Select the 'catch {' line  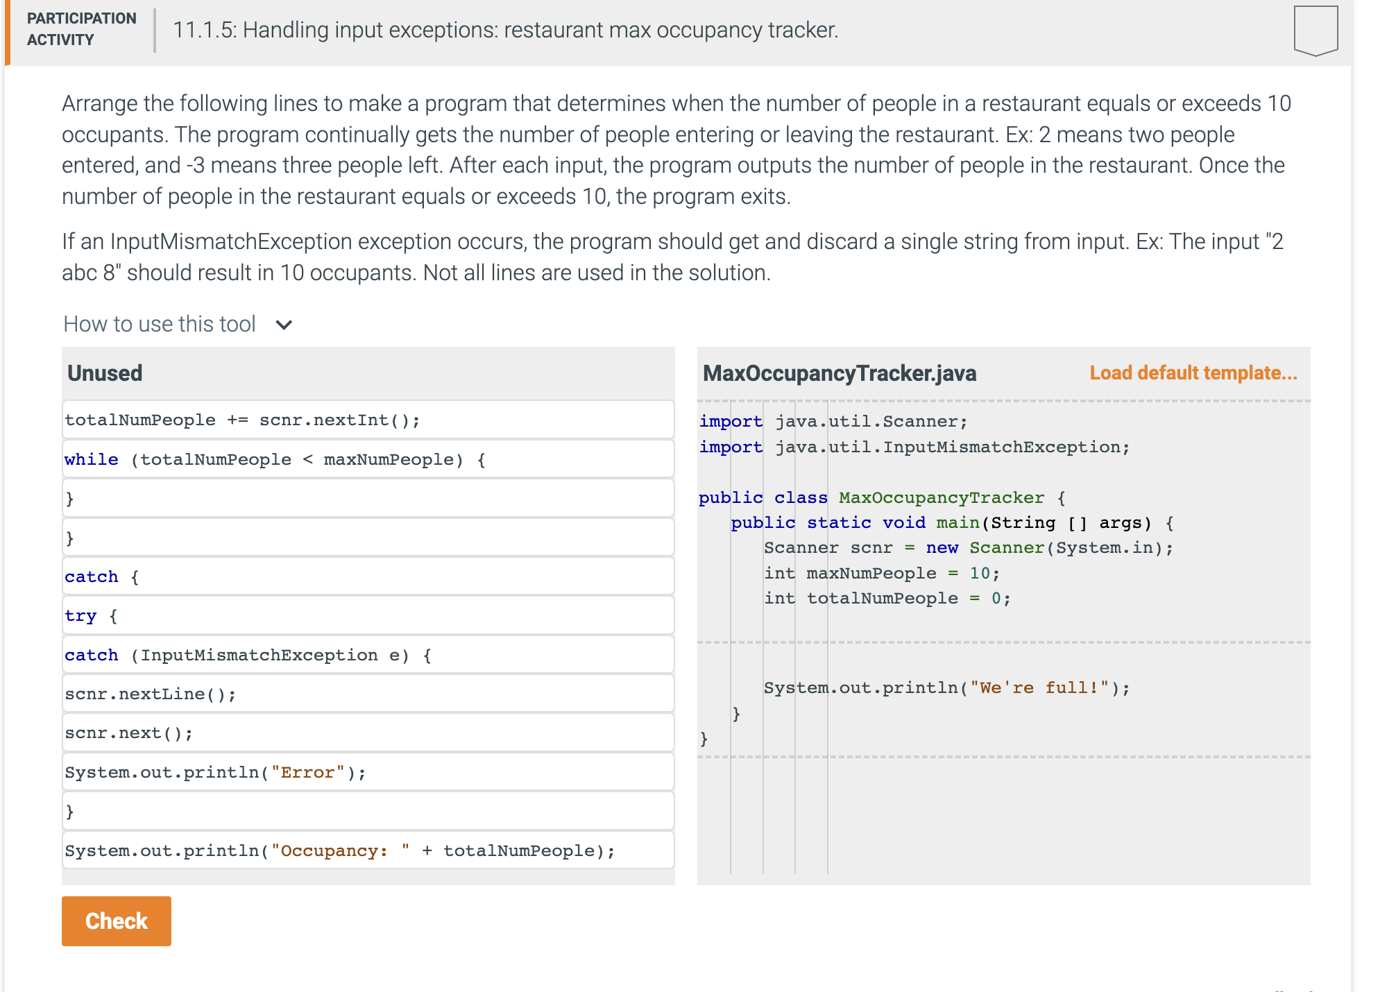click(x=368, y=576)
